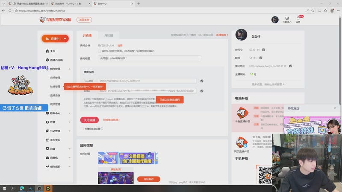Viewport: 342px width, 192px height.
Task: Close the 特效商店 popup
Action: (x=335, y=108)
